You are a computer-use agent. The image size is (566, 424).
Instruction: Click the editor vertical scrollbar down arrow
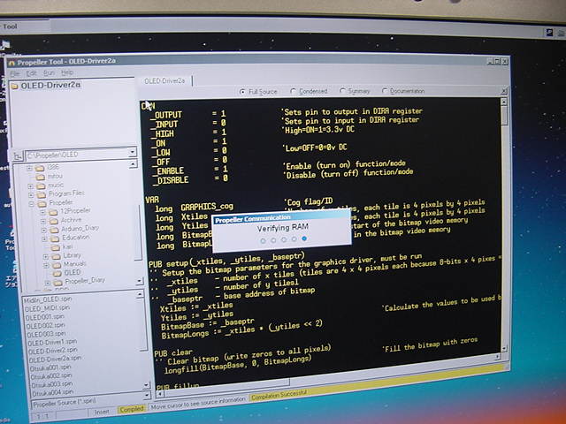point(504,348)
